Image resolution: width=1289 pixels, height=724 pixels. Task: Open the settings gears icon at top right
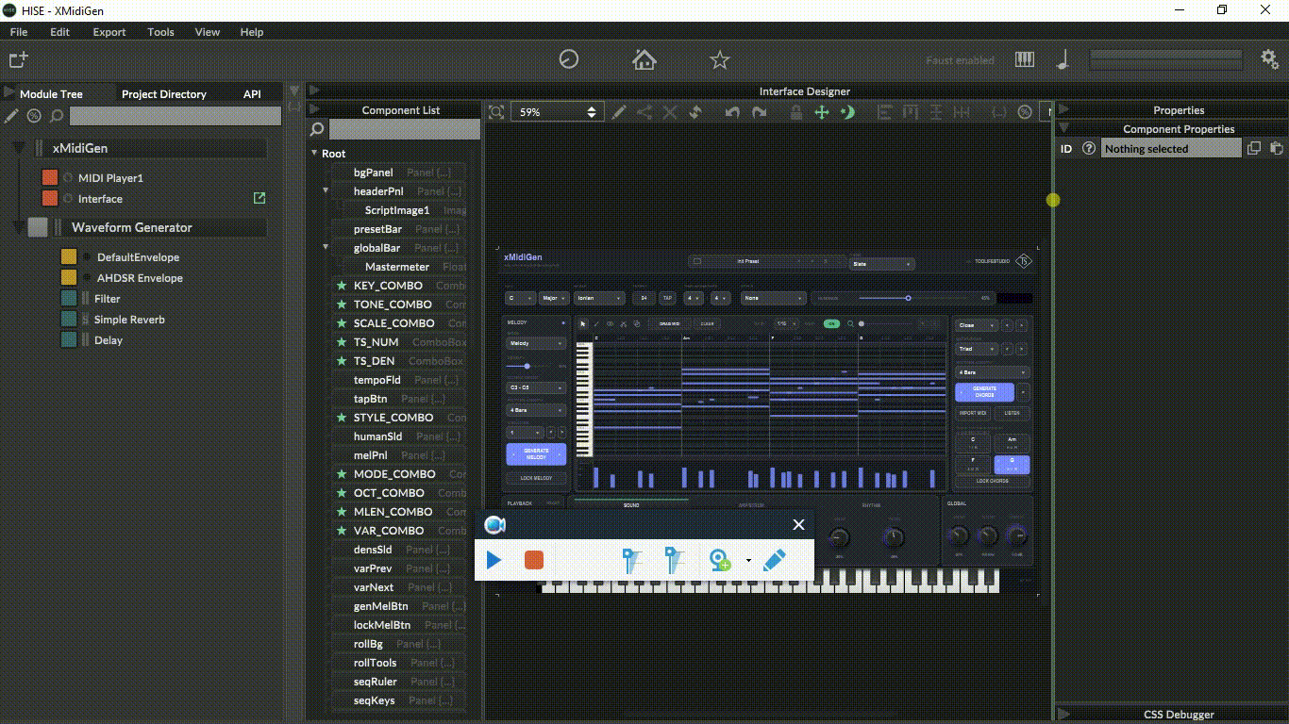(x=1270, y=58)
